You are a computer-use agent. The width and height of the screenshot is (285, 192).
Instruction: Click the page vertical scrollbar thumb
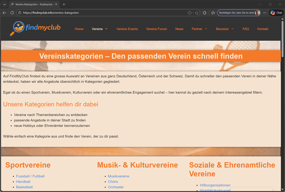(283, 38)
